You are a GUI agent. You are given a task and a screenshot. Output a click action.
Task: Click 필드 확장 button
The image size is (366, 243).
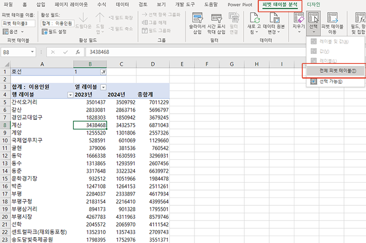click(121, 18)
